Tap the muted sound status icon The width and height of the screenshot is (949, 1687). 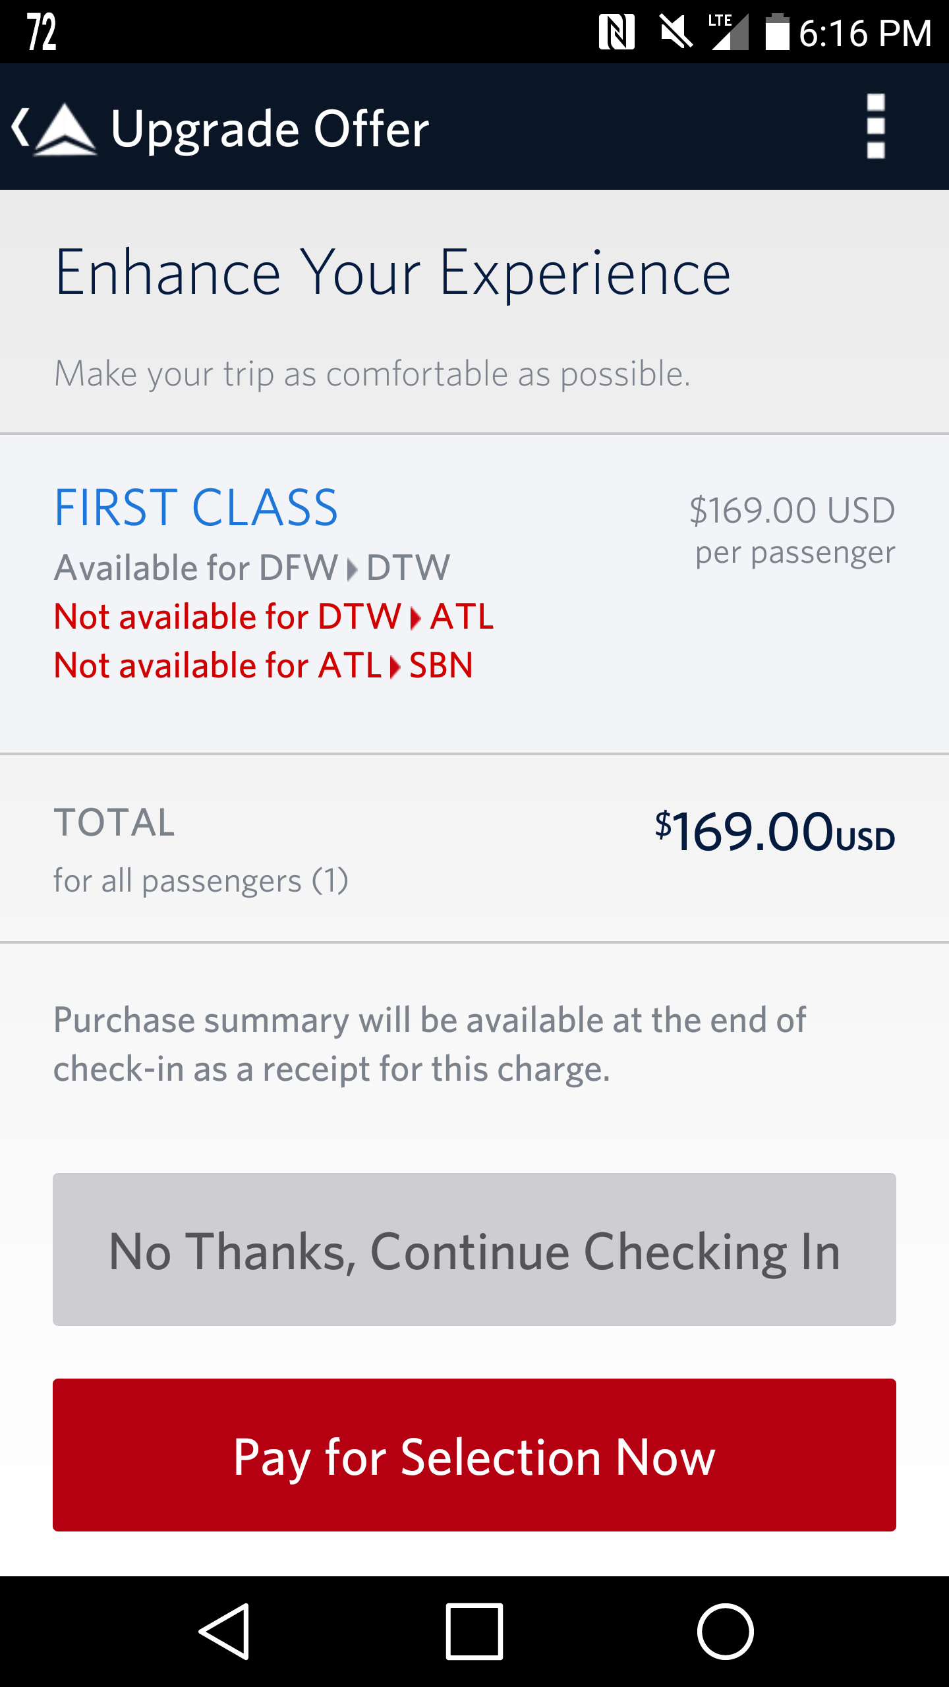[676, 32]
